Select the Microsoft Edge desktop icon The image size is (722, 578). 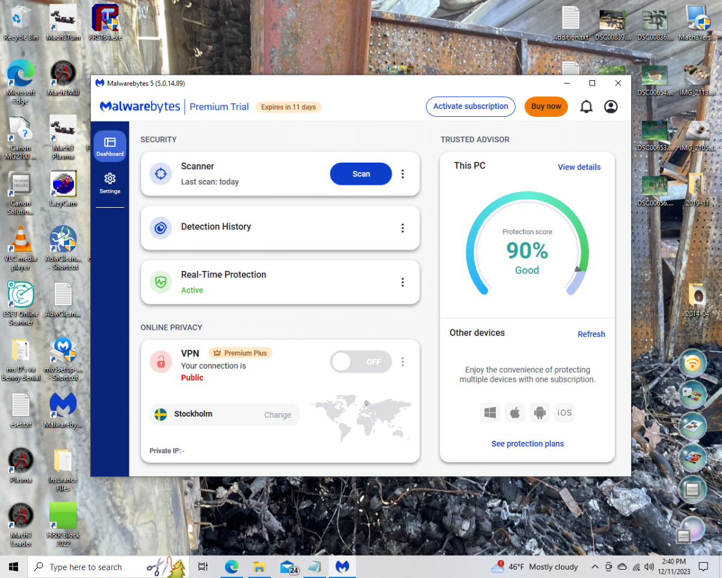point(20,82)
